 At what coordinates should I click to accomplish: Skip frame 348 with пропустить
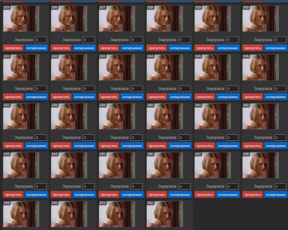[x=252, y=194]
